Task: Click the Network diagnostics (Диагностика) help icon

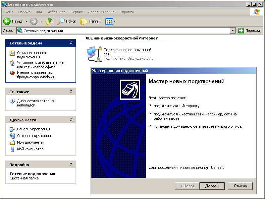Action: 12,101
